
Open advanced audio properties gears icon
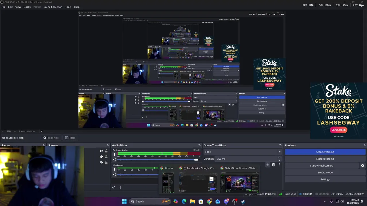coord(114,187)
